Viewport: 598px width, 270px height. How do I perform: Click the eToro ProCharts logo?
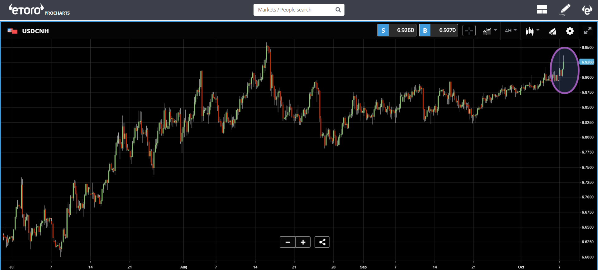coord(39,10)
